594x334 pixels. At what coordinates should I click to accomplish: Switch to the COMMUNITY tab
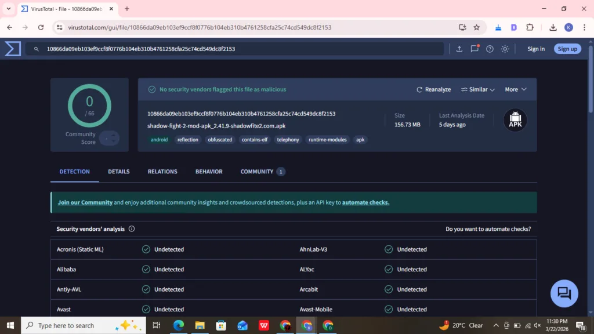coord(263,172)
